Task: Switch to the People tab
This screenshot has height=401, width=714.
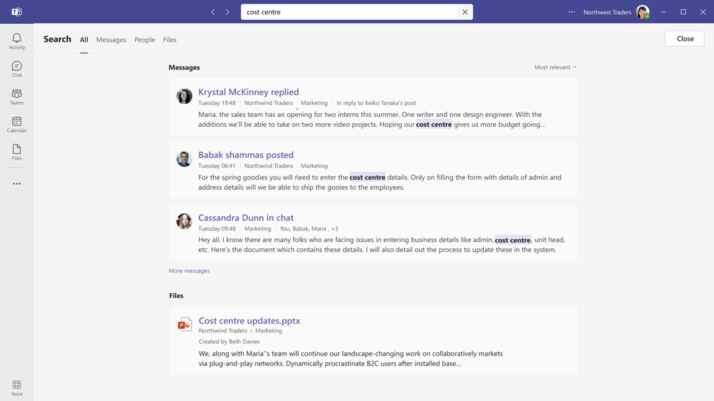Action: tap(144, 40)
